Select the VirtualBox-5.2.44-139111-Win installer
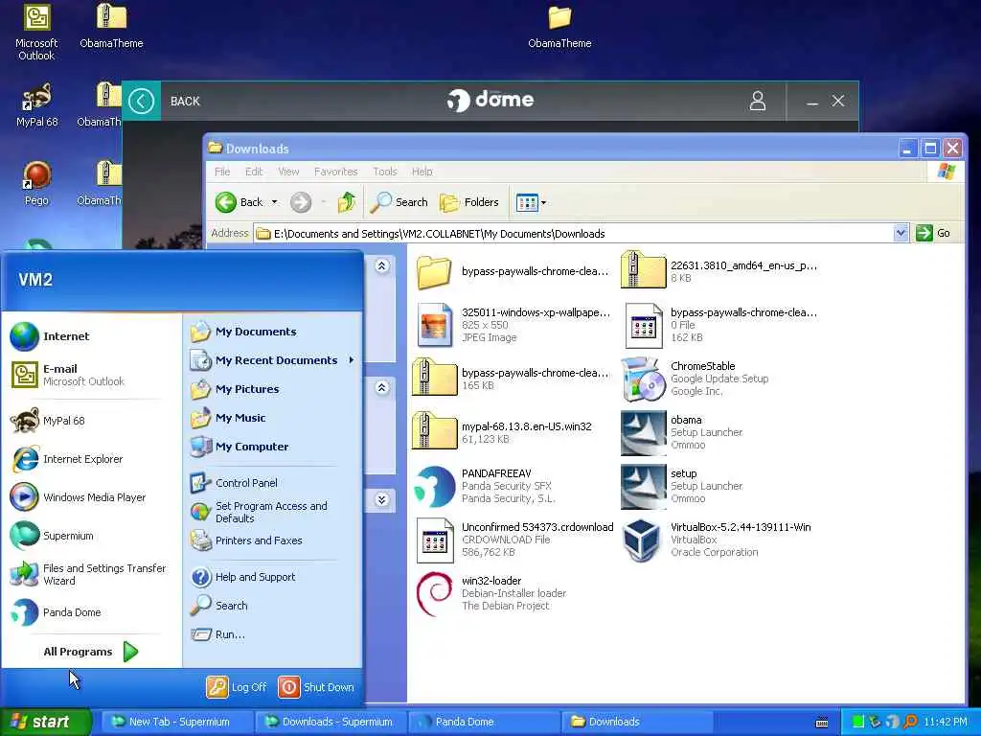 (x=716, y=540)
